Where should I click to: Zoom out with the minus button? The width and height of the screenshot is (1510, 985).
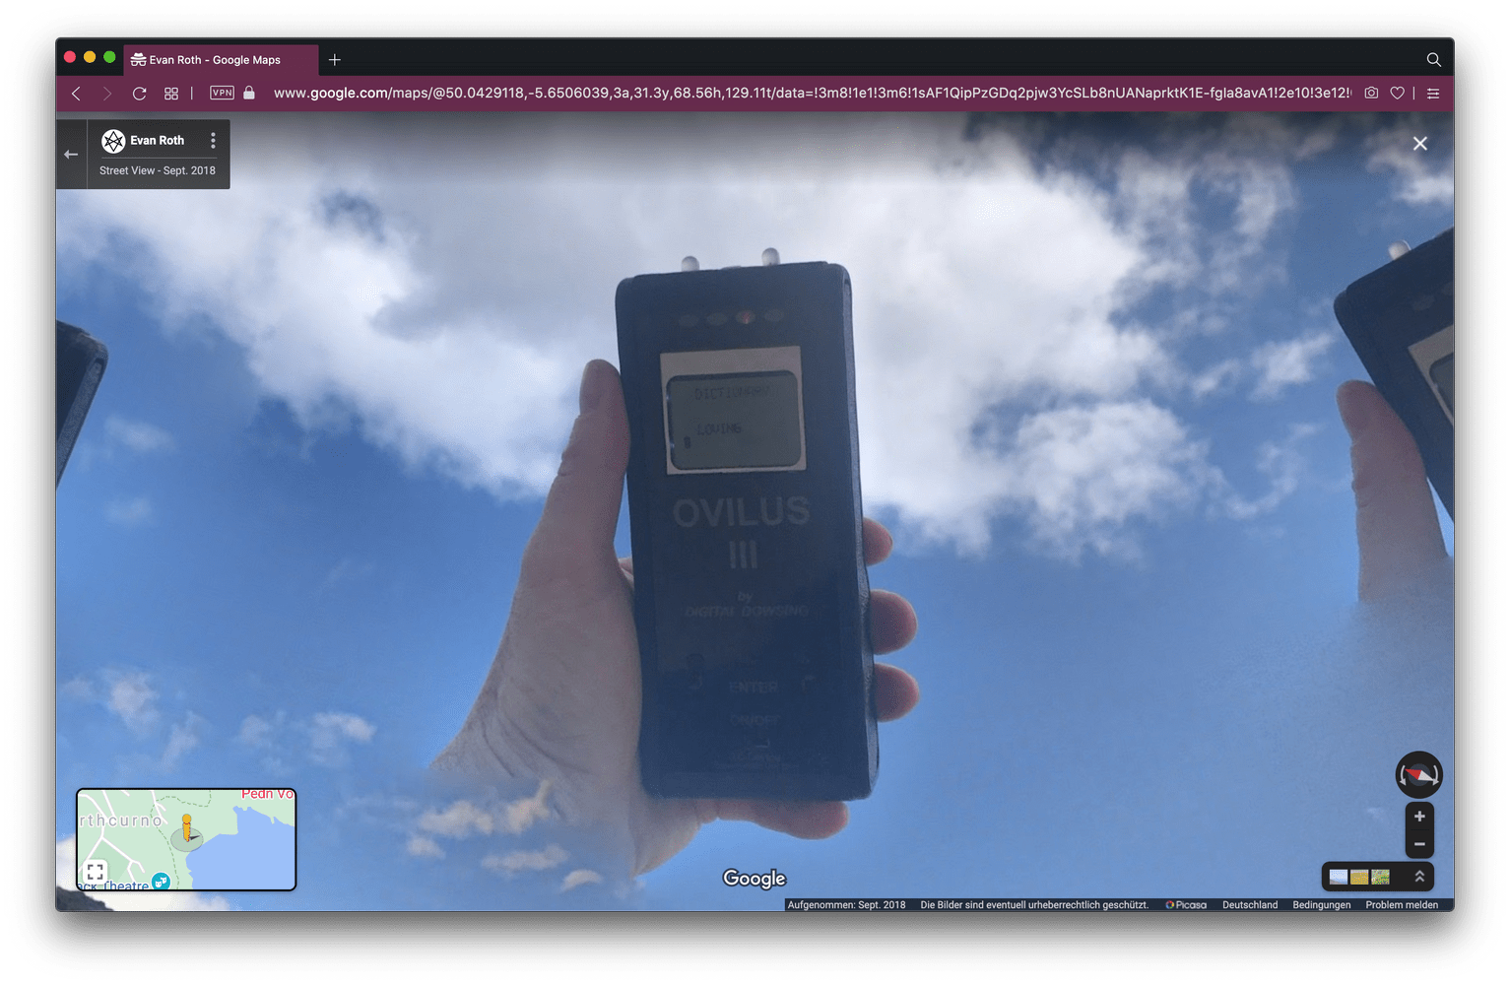pos(1419,844)
